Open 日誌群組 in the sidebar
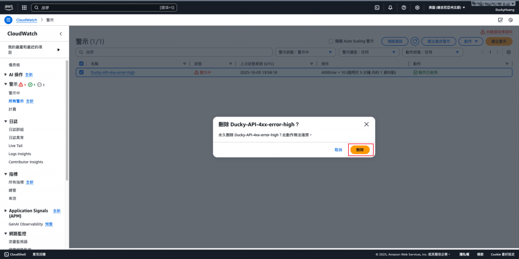Image resolution: width=519 pixels, height=259 pixels. [x=16, y=130]
